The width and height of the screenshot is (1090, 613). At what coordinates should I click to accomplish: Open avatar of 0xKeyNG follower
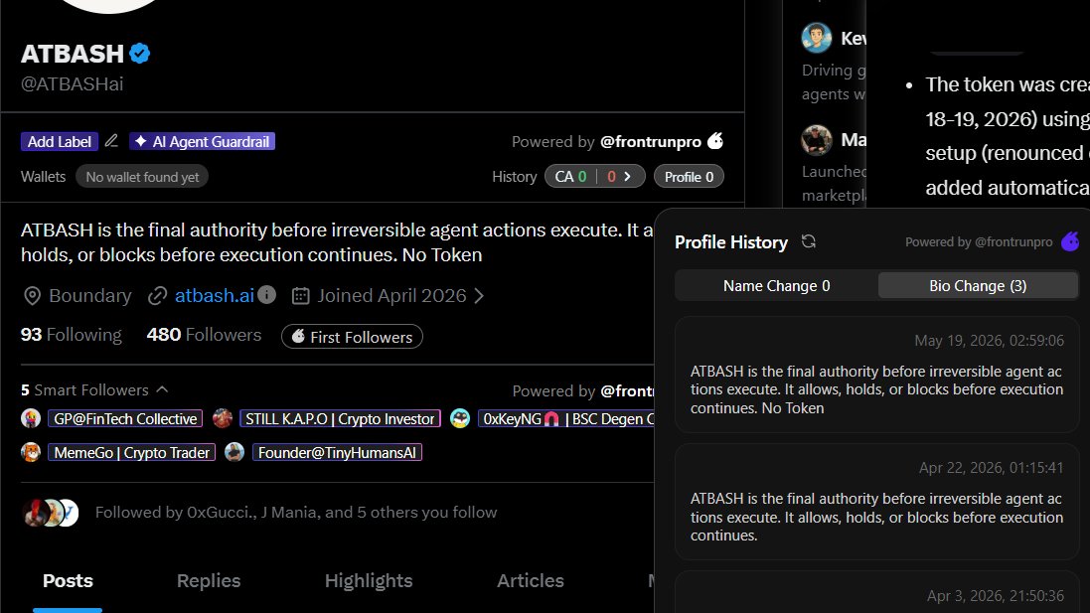click(x=460, y=418)
